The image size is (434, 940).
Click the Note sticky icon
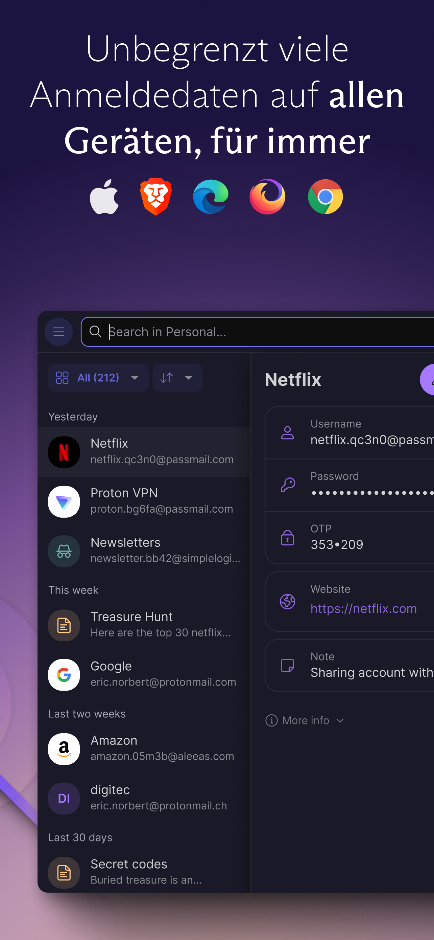pos(288,665)
